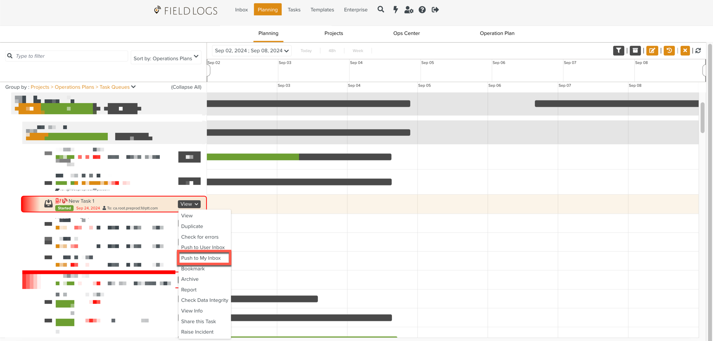Choose Check Data Integrity from menu
The width and height of the screenshot is (713, 341).
204,300
